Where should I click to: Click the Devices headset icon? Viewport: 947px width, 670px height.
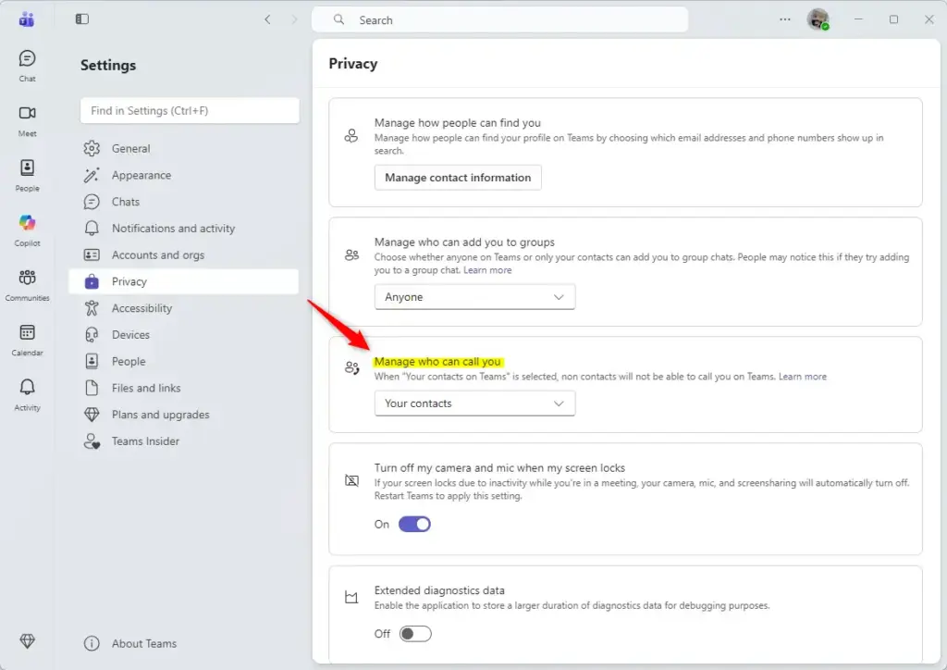92,335
